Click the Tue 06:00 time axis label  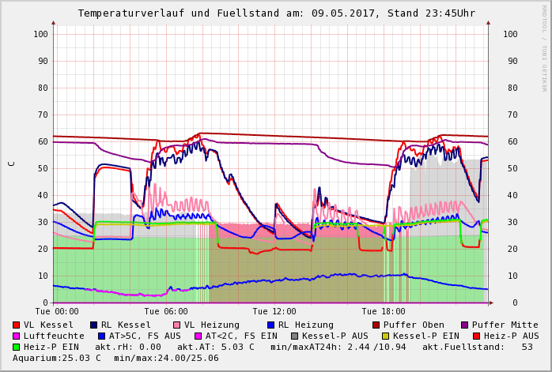tap(165, 311)
